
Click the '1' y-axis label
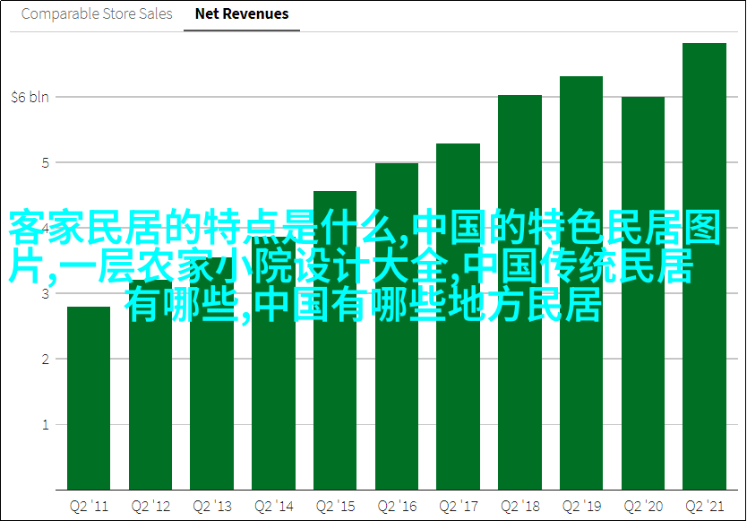[x=46, y=425]
